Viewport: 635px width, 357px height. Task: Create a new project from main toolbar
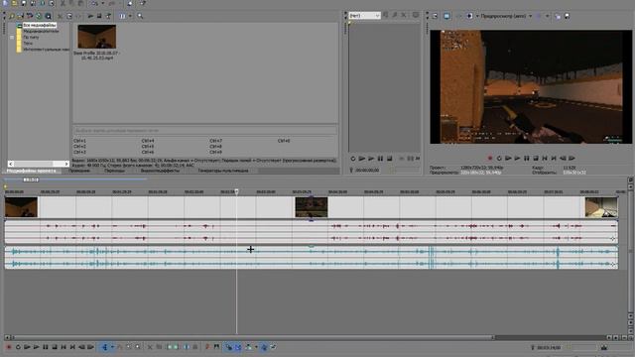[5, 3]
